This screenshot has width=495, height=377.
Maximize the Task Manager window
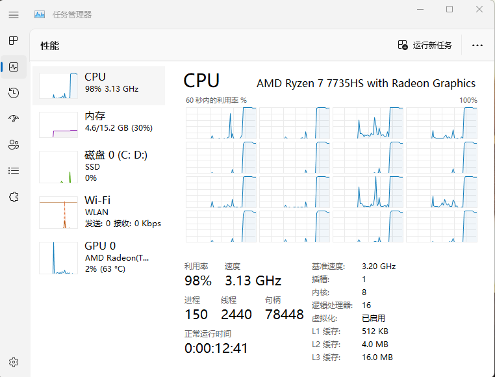tap(450, 9)
